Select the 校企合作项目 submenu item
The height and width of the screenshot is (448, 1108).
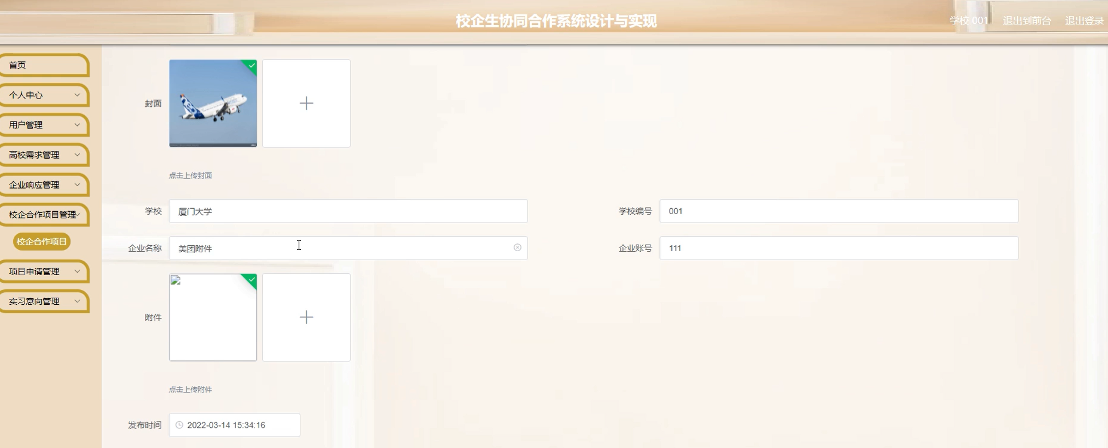click(x=42, y=242)
